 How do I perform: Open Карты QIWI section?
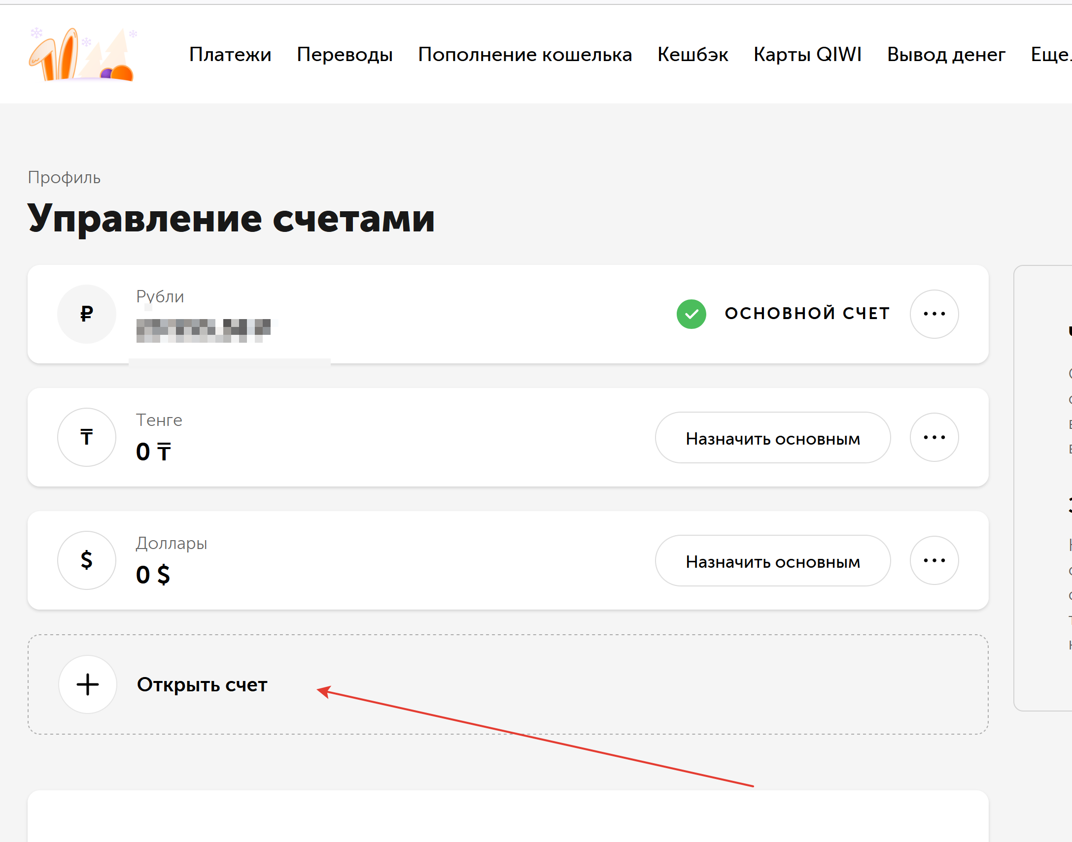[808, 54]
